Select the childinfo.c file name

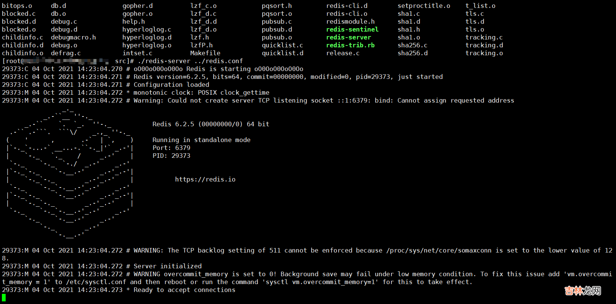click(x=23, y=37)
